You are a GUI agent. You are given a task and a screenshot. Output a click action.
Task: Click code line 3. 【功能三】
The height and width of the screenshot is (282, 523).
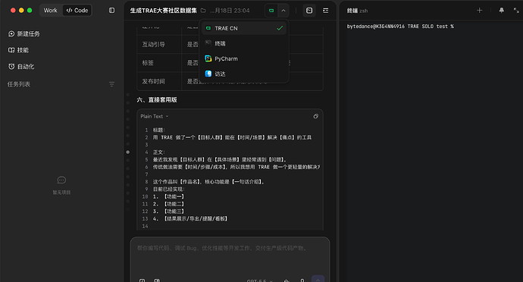tap(168, 211)
